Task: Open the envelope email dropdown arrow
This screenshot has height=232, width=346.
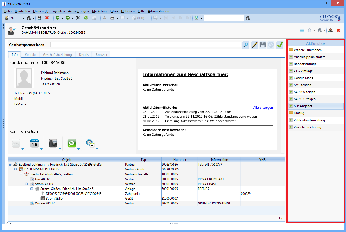Action: coord(23,149)
